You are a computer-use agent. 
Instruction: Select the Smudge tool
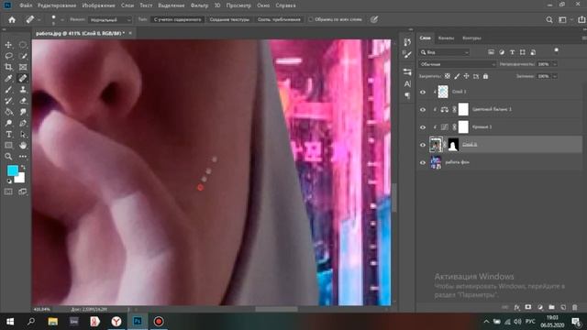click(x=23, y=112)
